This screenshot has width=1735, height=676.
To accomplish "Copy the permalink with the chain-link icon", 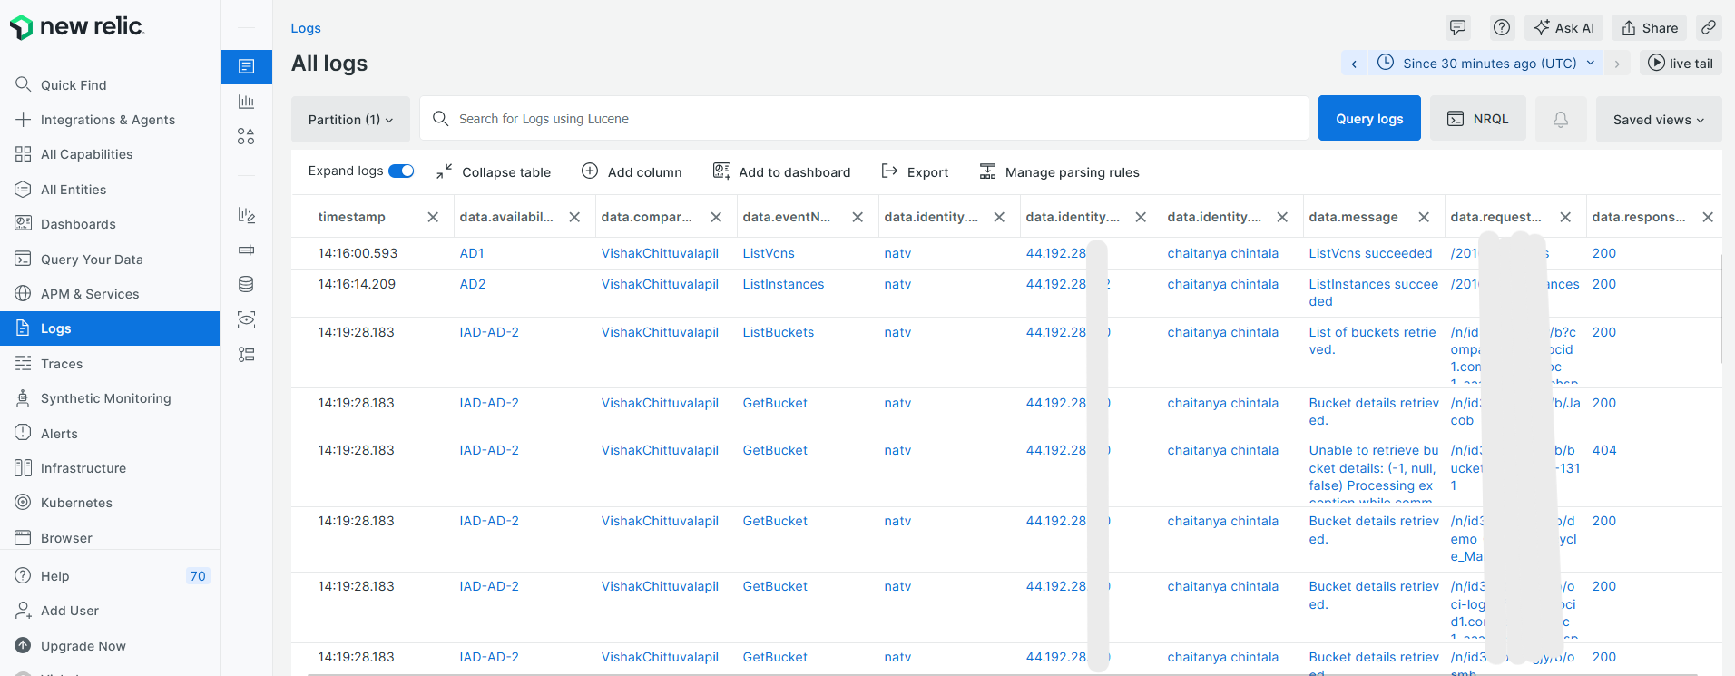I will point(1708,27).
